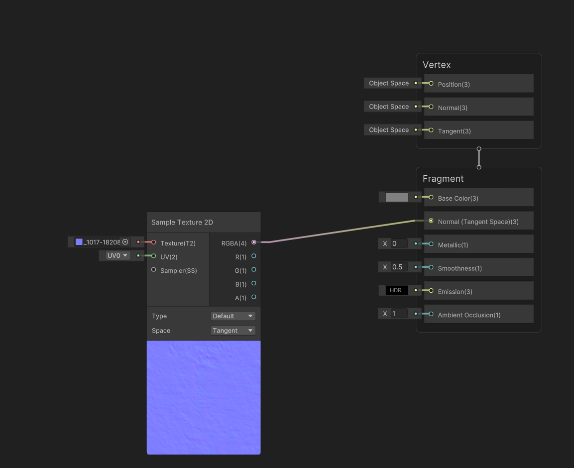Image resolution: width=574 pixels, height=468 pixels.
Task: Open the UV0 channel dropdown
Action: [115, 255]
